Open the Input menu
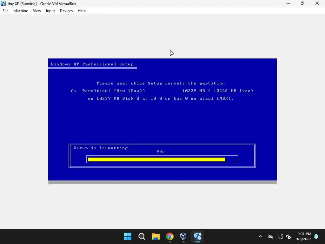Image resolution: width=325 pixels, height=244 pixels. pos(50,11)
